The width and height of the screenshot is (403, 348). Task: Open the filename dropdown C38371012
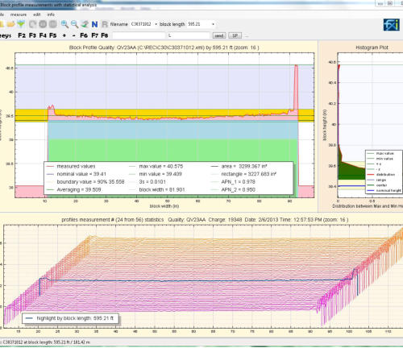click(144, 24)
